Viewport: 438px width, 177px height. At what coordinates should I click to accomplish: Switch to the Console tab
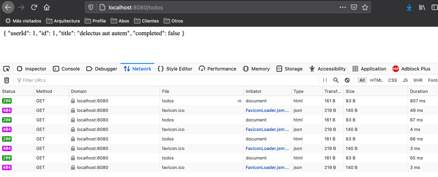(x=66, y=69)
